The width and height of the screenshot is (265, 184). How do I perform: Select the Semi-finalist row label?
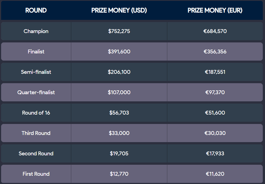point(36,72)
